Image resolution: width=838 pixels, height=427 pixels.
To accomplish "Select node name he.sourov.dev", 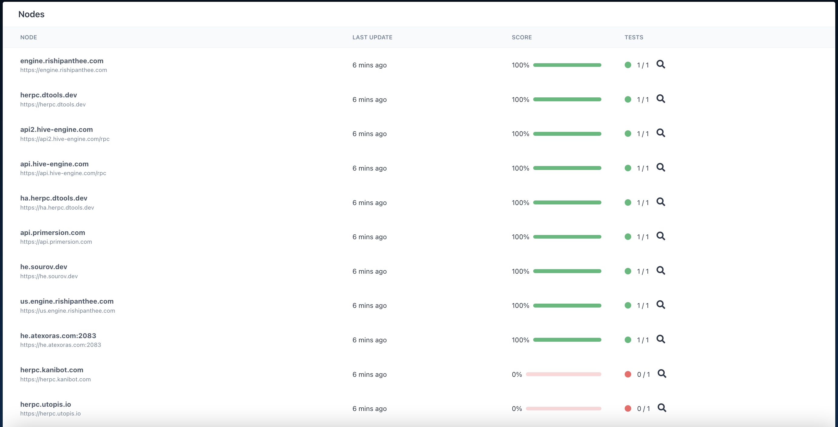I will pyautogui.click(x=44, y=267).
